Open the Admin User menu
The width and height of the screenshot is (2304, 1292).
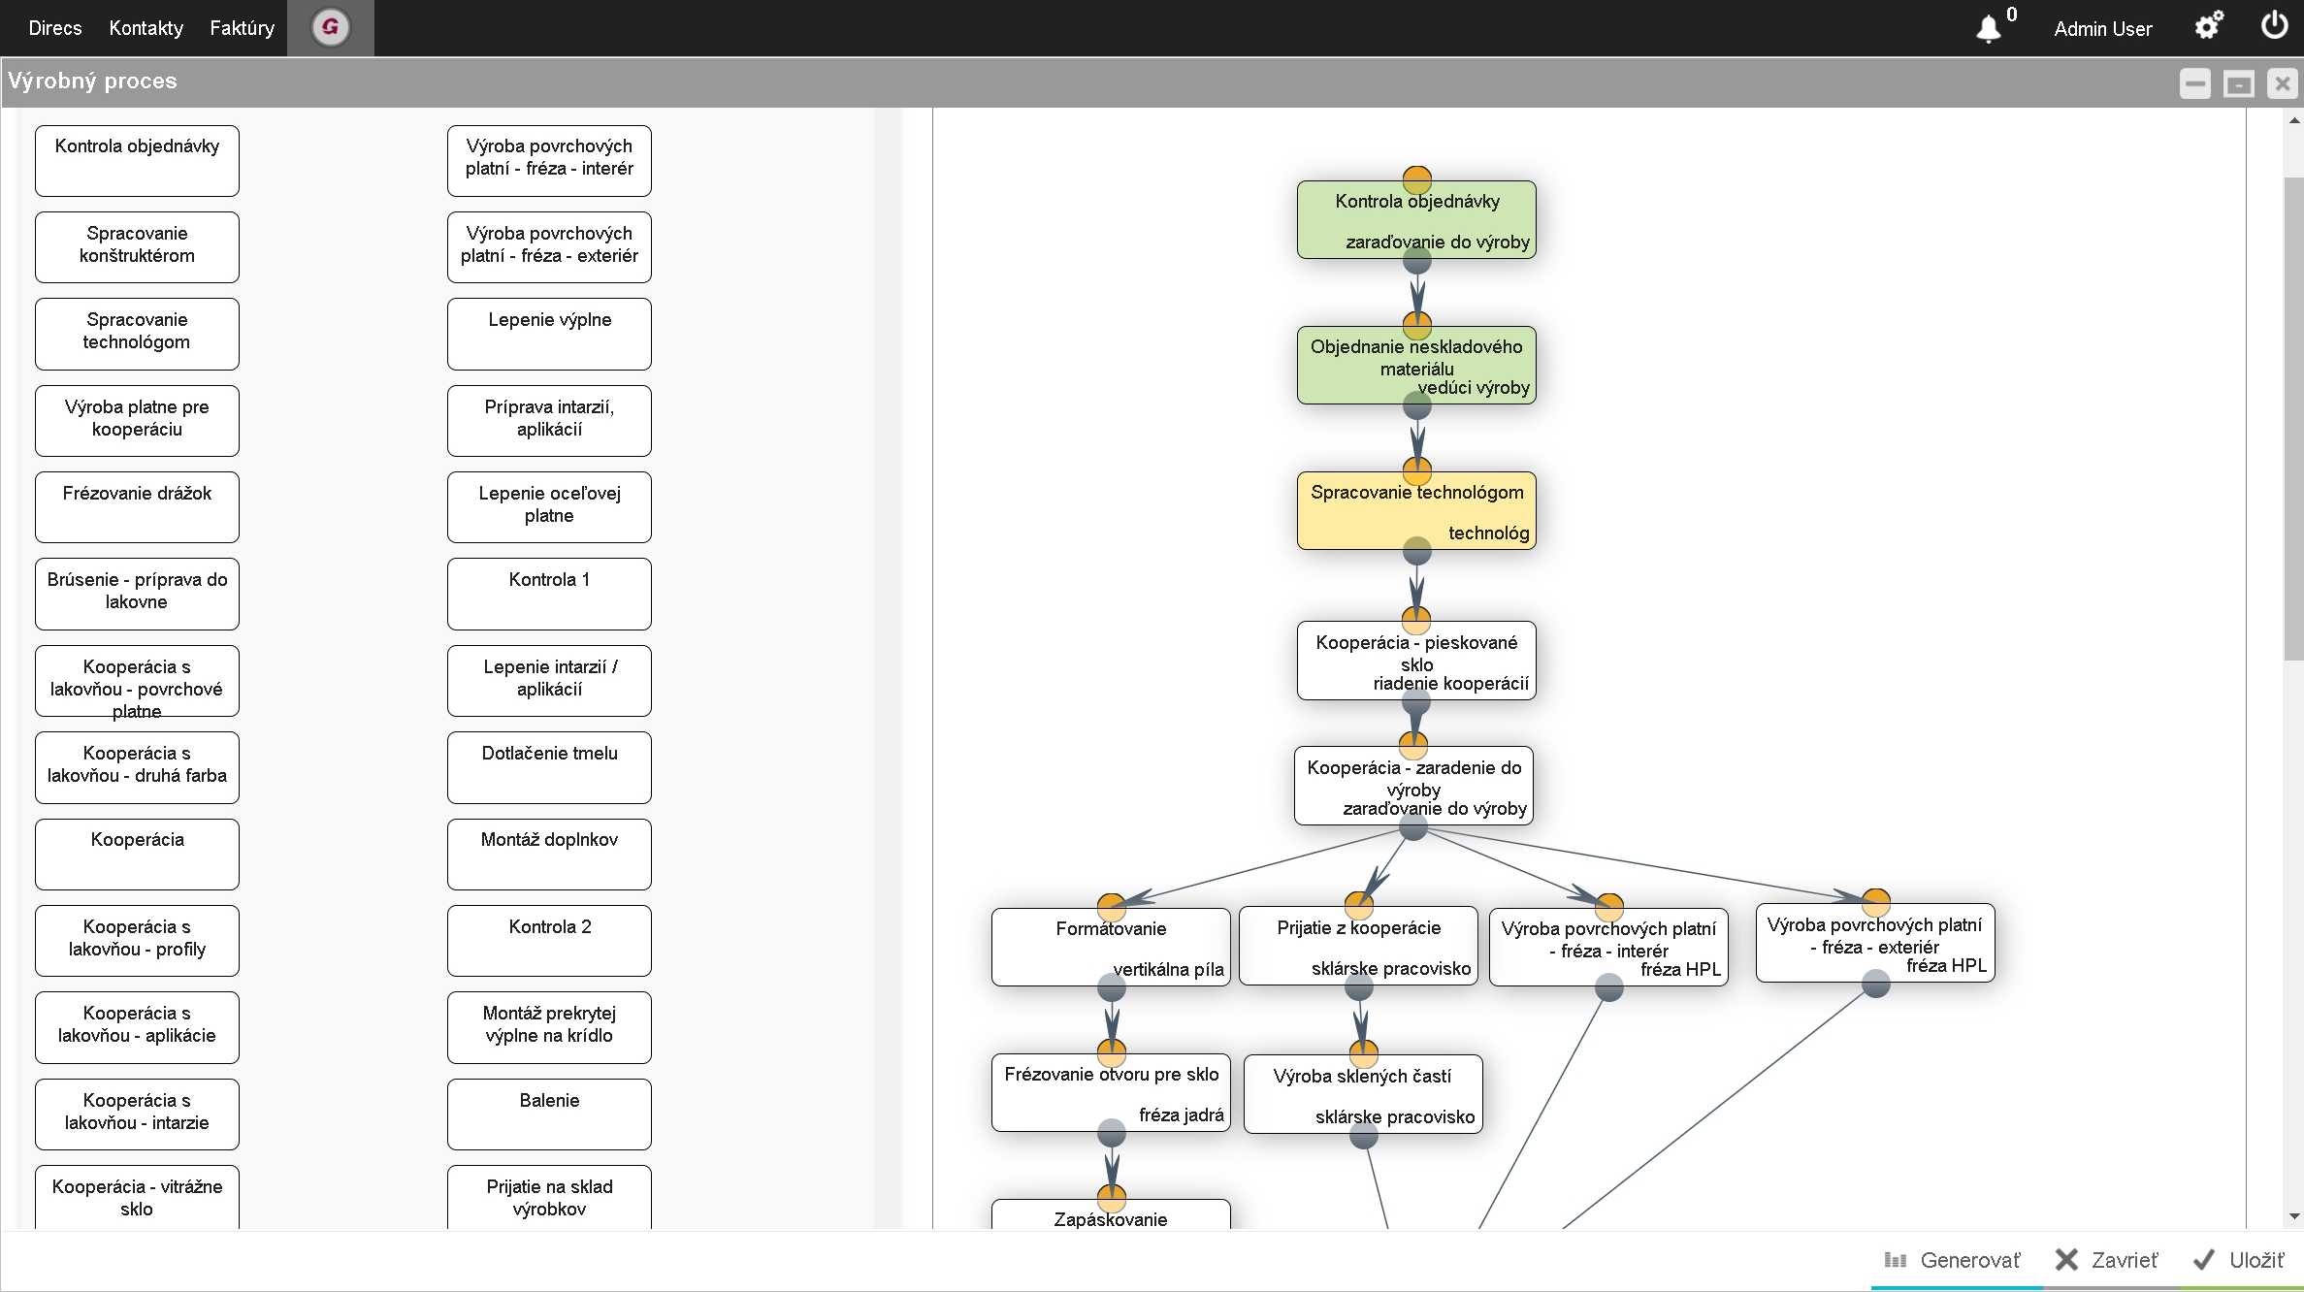[2102, 29]
